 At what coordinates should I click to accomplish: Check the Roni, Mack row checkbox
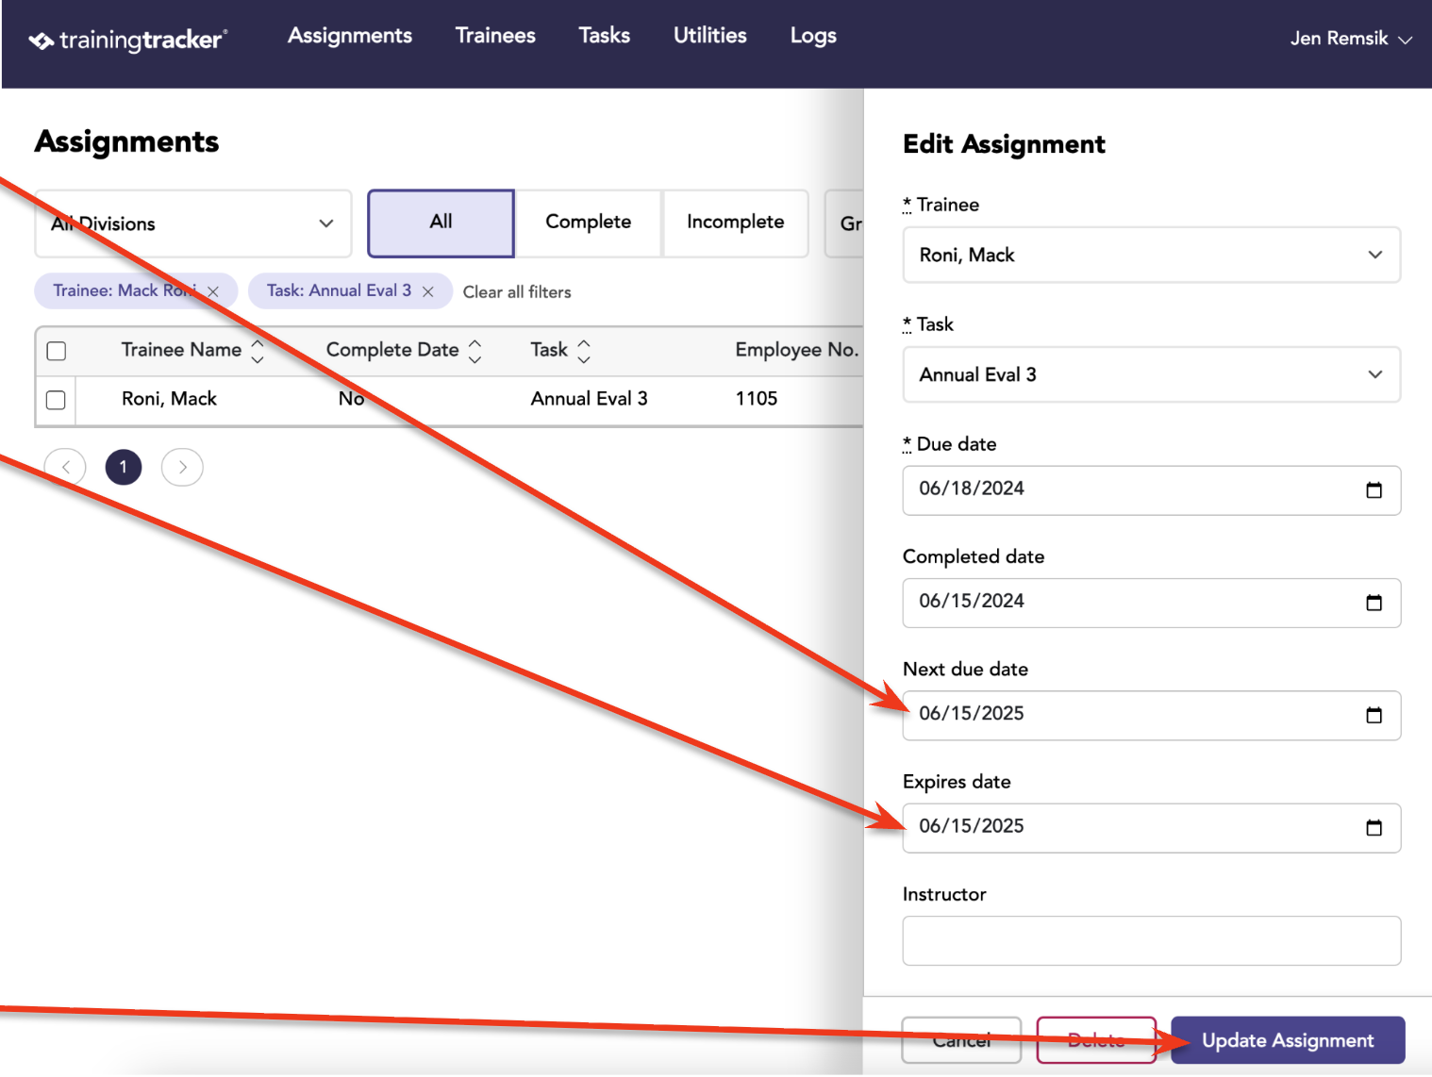tap(57, 400)
